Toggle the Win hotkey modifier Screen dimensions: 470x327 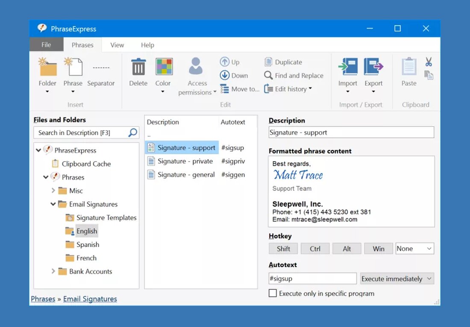[x=378, y=249]
